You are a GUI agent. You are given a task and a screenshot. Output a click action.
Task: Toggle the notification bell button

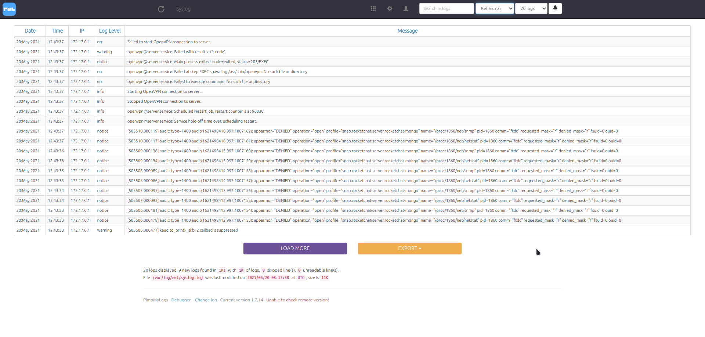(555, 8)
